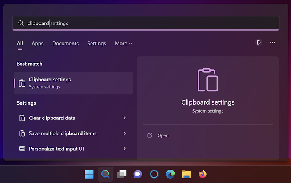Open Clipboard settings best match result

[74, 83]
